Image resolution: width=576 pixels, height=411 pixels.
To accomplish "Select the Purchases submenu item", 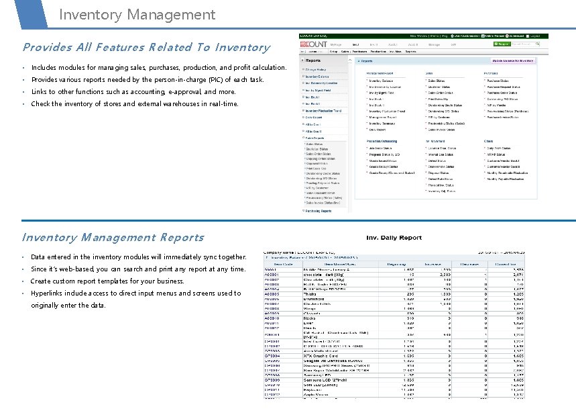I will pyautogui.click(x=359, y=52).
